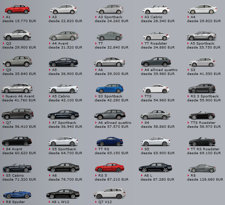Click the A6 sedan image
Image resolution: width=225 pixels, height=205 pixels.
tap(110, 62)
